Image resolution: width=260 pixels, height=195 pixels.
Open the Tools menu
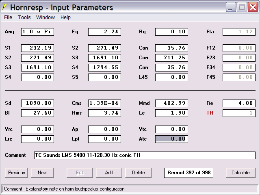tap(24, 17)
